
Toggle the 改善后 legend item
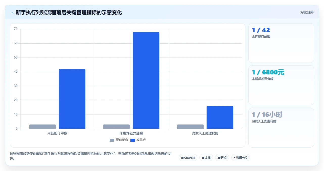coord(138,140)
